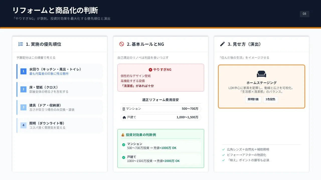Click the house icon next to 戸建て
Image resolution: width=321 pixels, height=180 pixels.
pyautogui.click(x=124, y=117)
